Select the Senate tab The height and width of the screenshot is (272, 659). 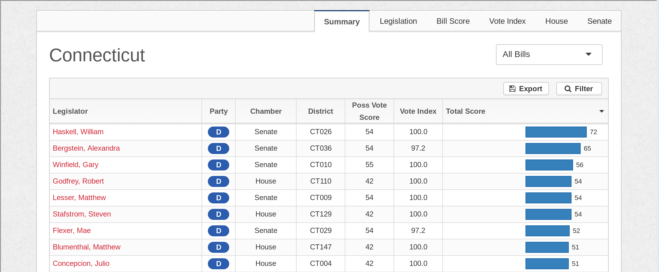(599, 21)
